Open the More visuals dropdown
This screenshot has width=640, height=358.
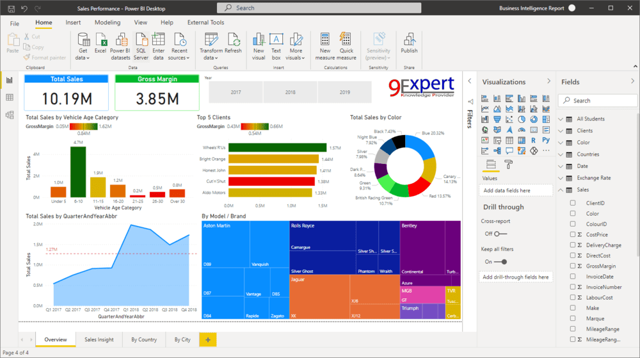click(296, 46)
